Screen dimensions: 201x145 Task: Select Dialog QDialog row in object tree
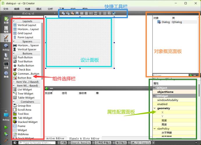tap(175, 22)
